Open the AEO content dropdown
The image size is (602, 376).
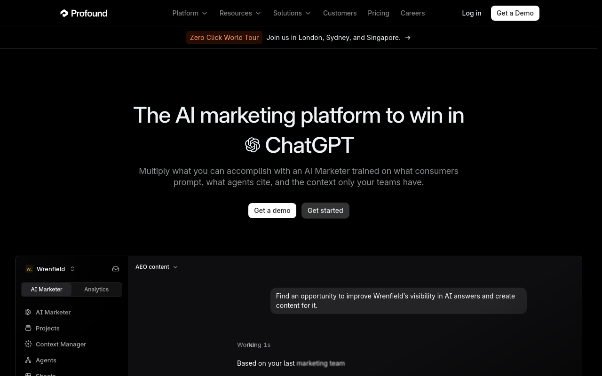click(x=157, y=267)
